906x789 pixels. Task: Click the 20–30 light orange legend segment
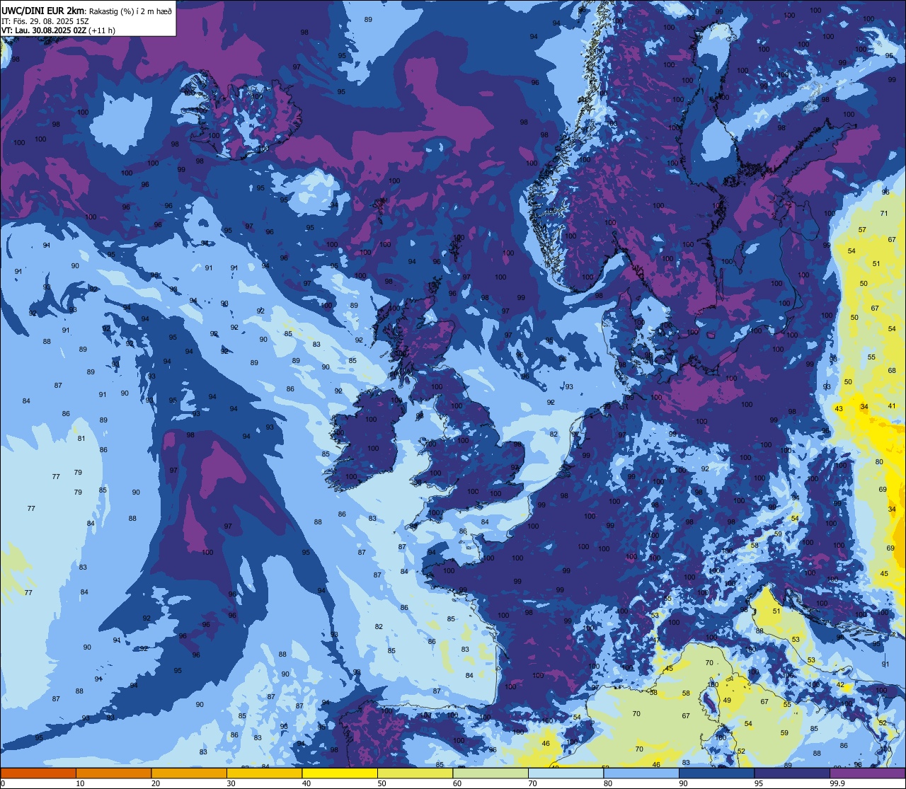189,773
